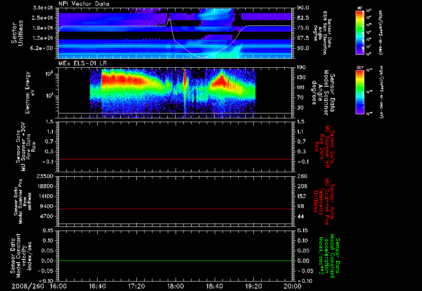Viewport: 422px width, 291px height.
Task: Click the '110' scanner angle tick label
Action: point(301,88)
